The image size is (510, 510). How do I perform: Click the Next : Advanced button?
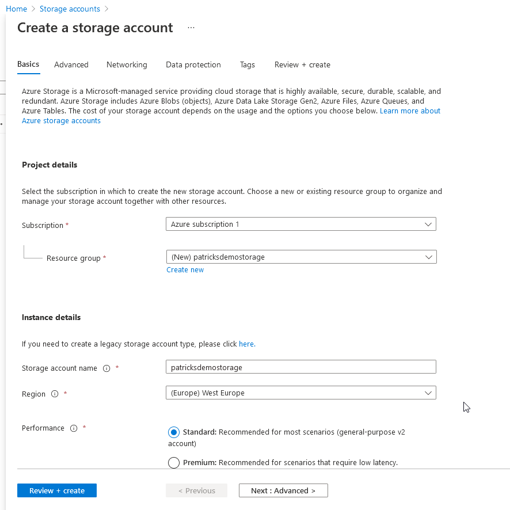coord(283,490)
